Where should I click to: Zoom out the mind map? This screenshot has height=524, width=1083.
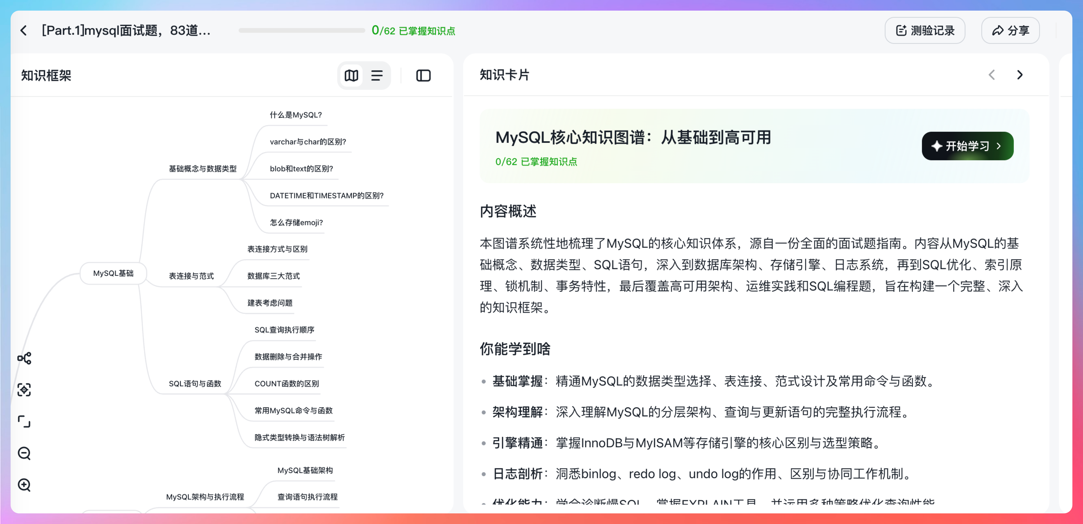pos(24,453)
